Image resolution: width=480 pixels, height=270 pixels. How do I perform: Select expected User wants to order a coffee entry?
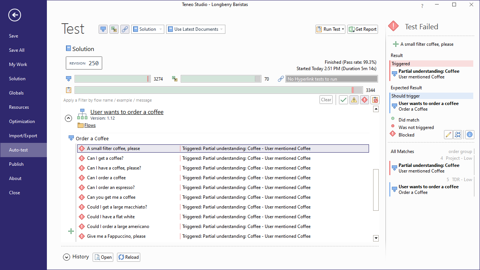coord(431,106)
